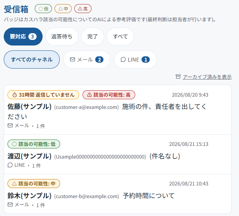
Task: Click the 31時間 返信していません badge
Action: 43,95
